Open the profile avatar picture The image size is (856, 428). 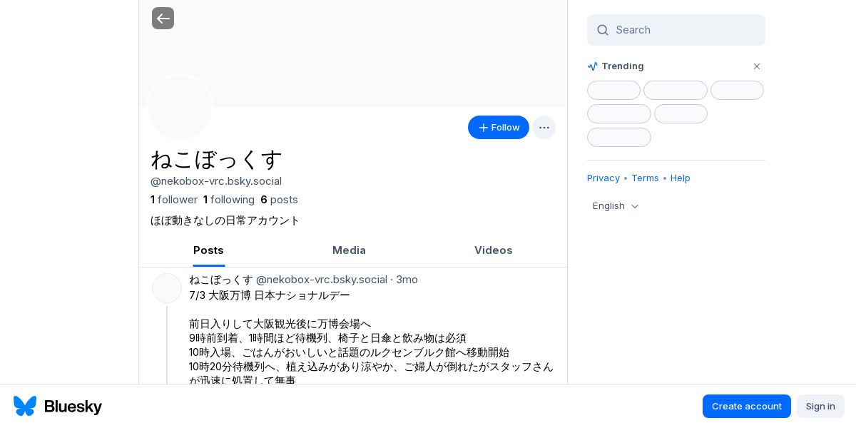click(x=180, y=108)
